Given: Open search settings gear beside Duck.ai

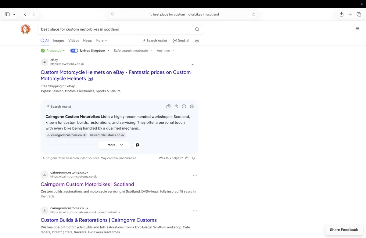Looking at the screenshot, I should point(197,41).
